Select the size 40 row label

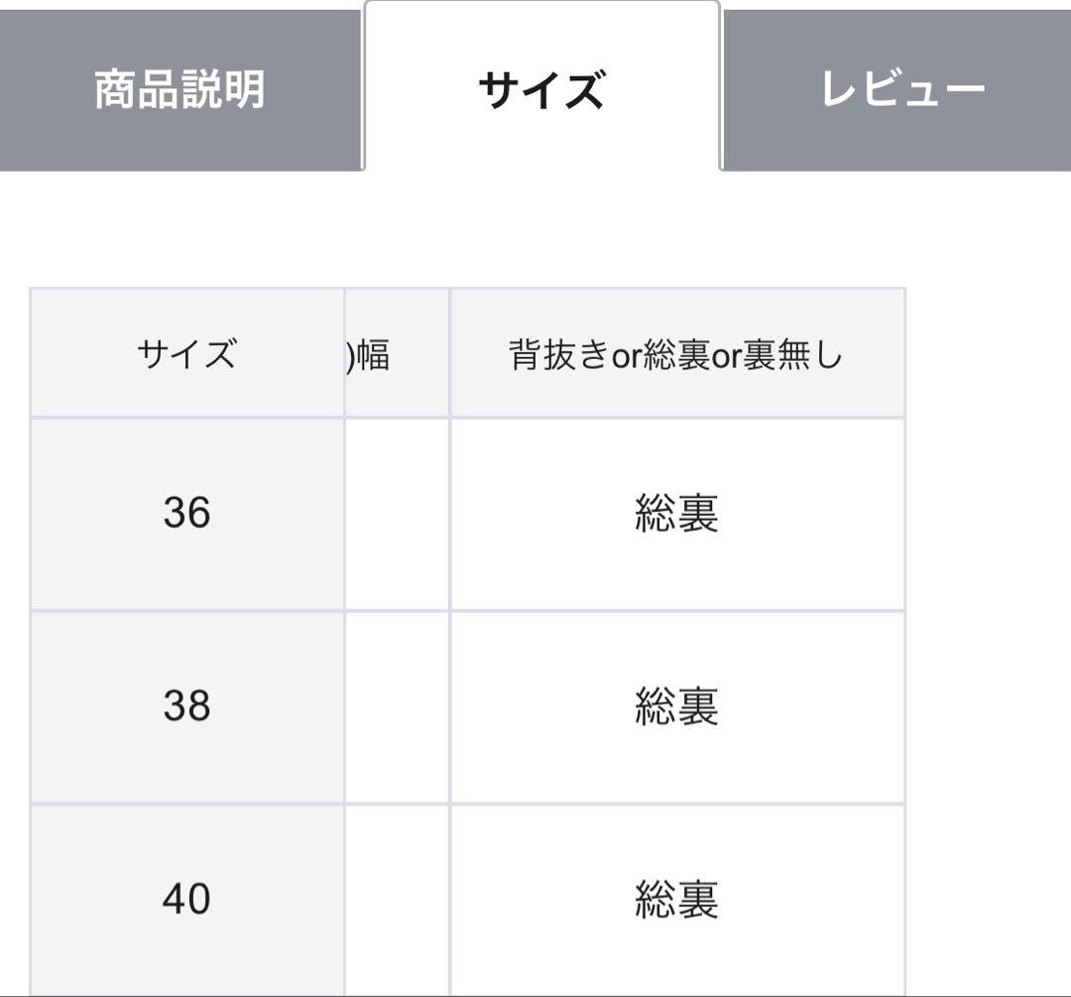[188, 896]
